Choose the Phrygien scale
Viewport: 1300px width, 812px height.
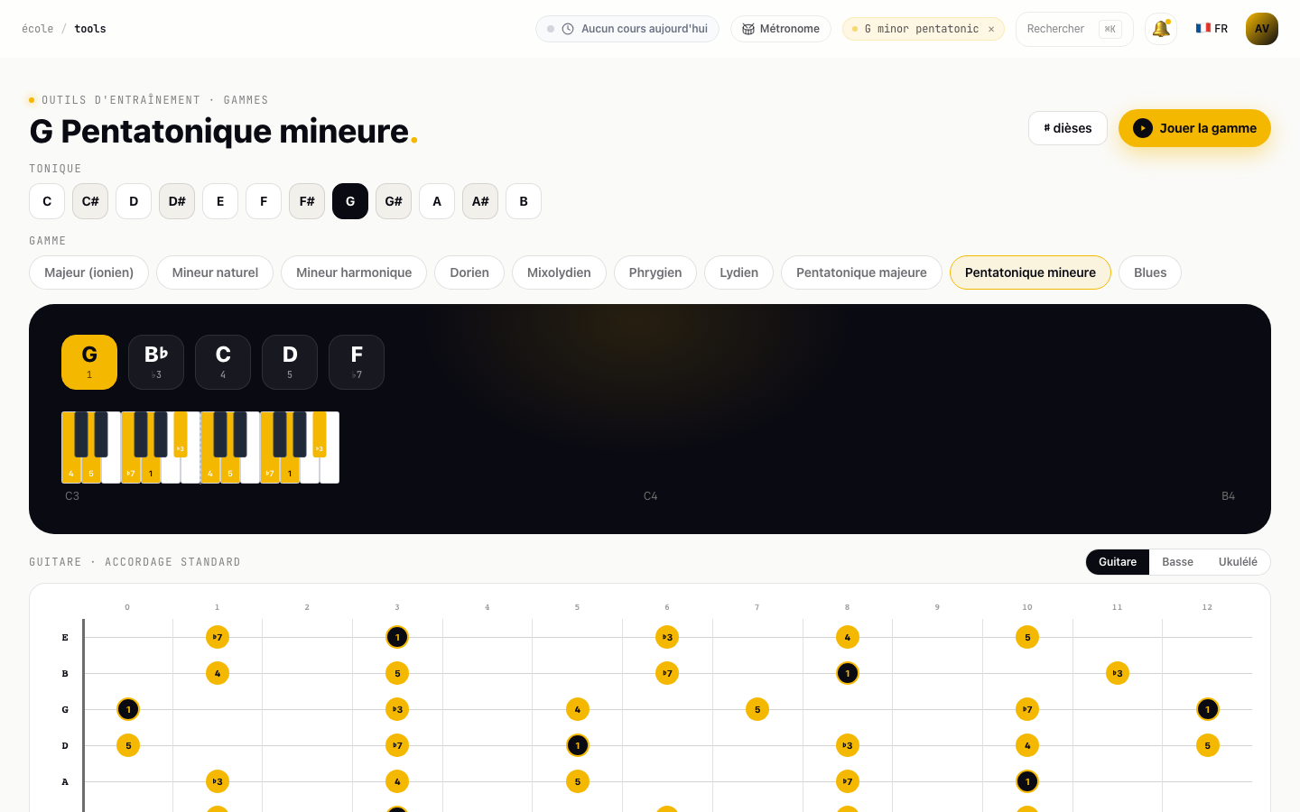click(x=655, y=272)
